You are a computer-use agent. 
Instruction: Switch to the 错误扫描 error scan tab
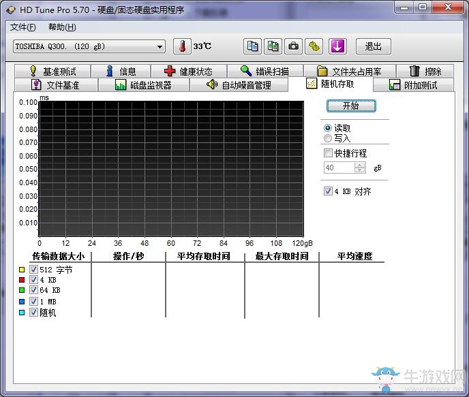click(265, 72)
